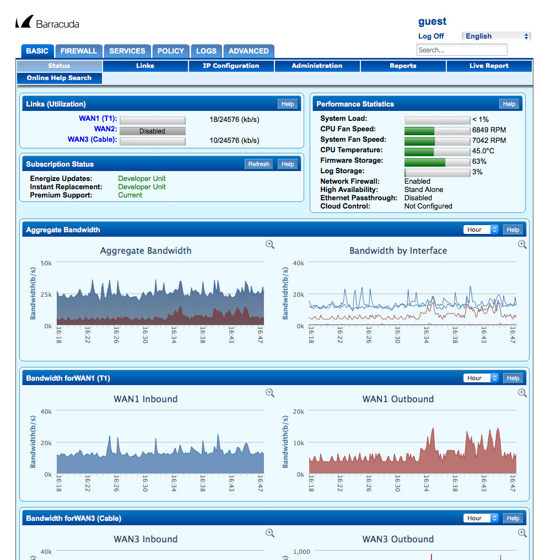
Task: Click Help in Bandwidth for WAN3 (Cable) panel
Action: click(x=513, y=518)
